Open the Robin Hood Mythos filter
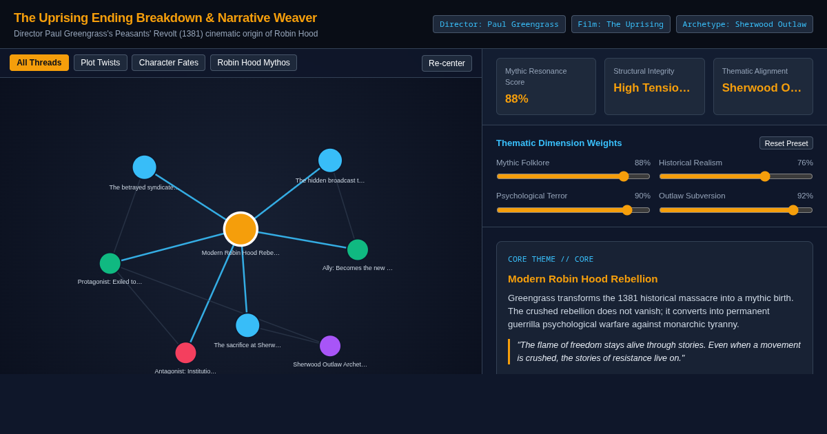 tap(254, 63)
